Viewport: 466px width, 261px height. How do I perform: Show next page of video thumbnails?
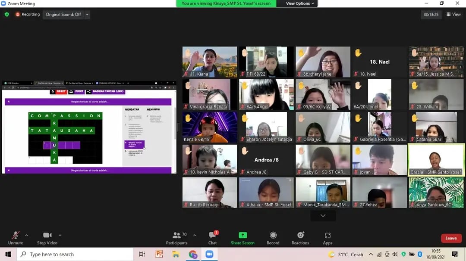[x=323, y=216]
